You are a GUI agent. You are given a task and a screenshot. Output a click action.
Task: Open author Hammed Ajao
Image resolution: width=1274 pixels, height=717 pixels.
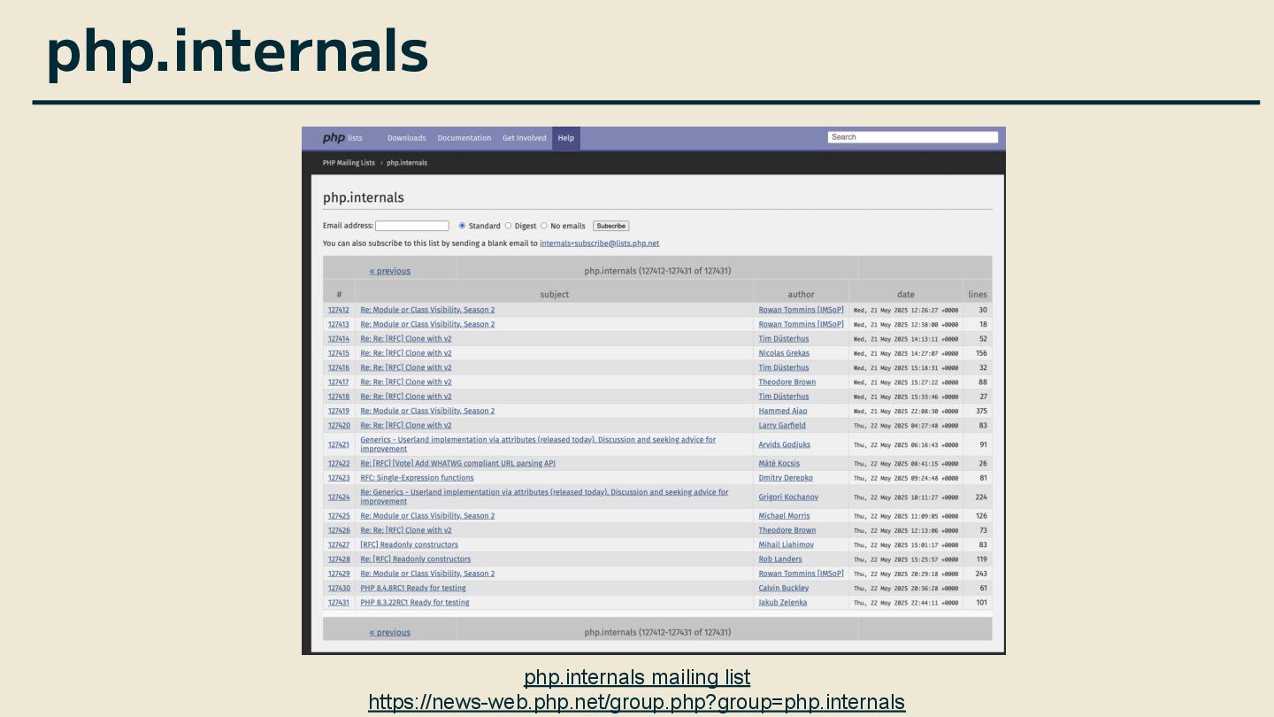(x=782, y=411)
